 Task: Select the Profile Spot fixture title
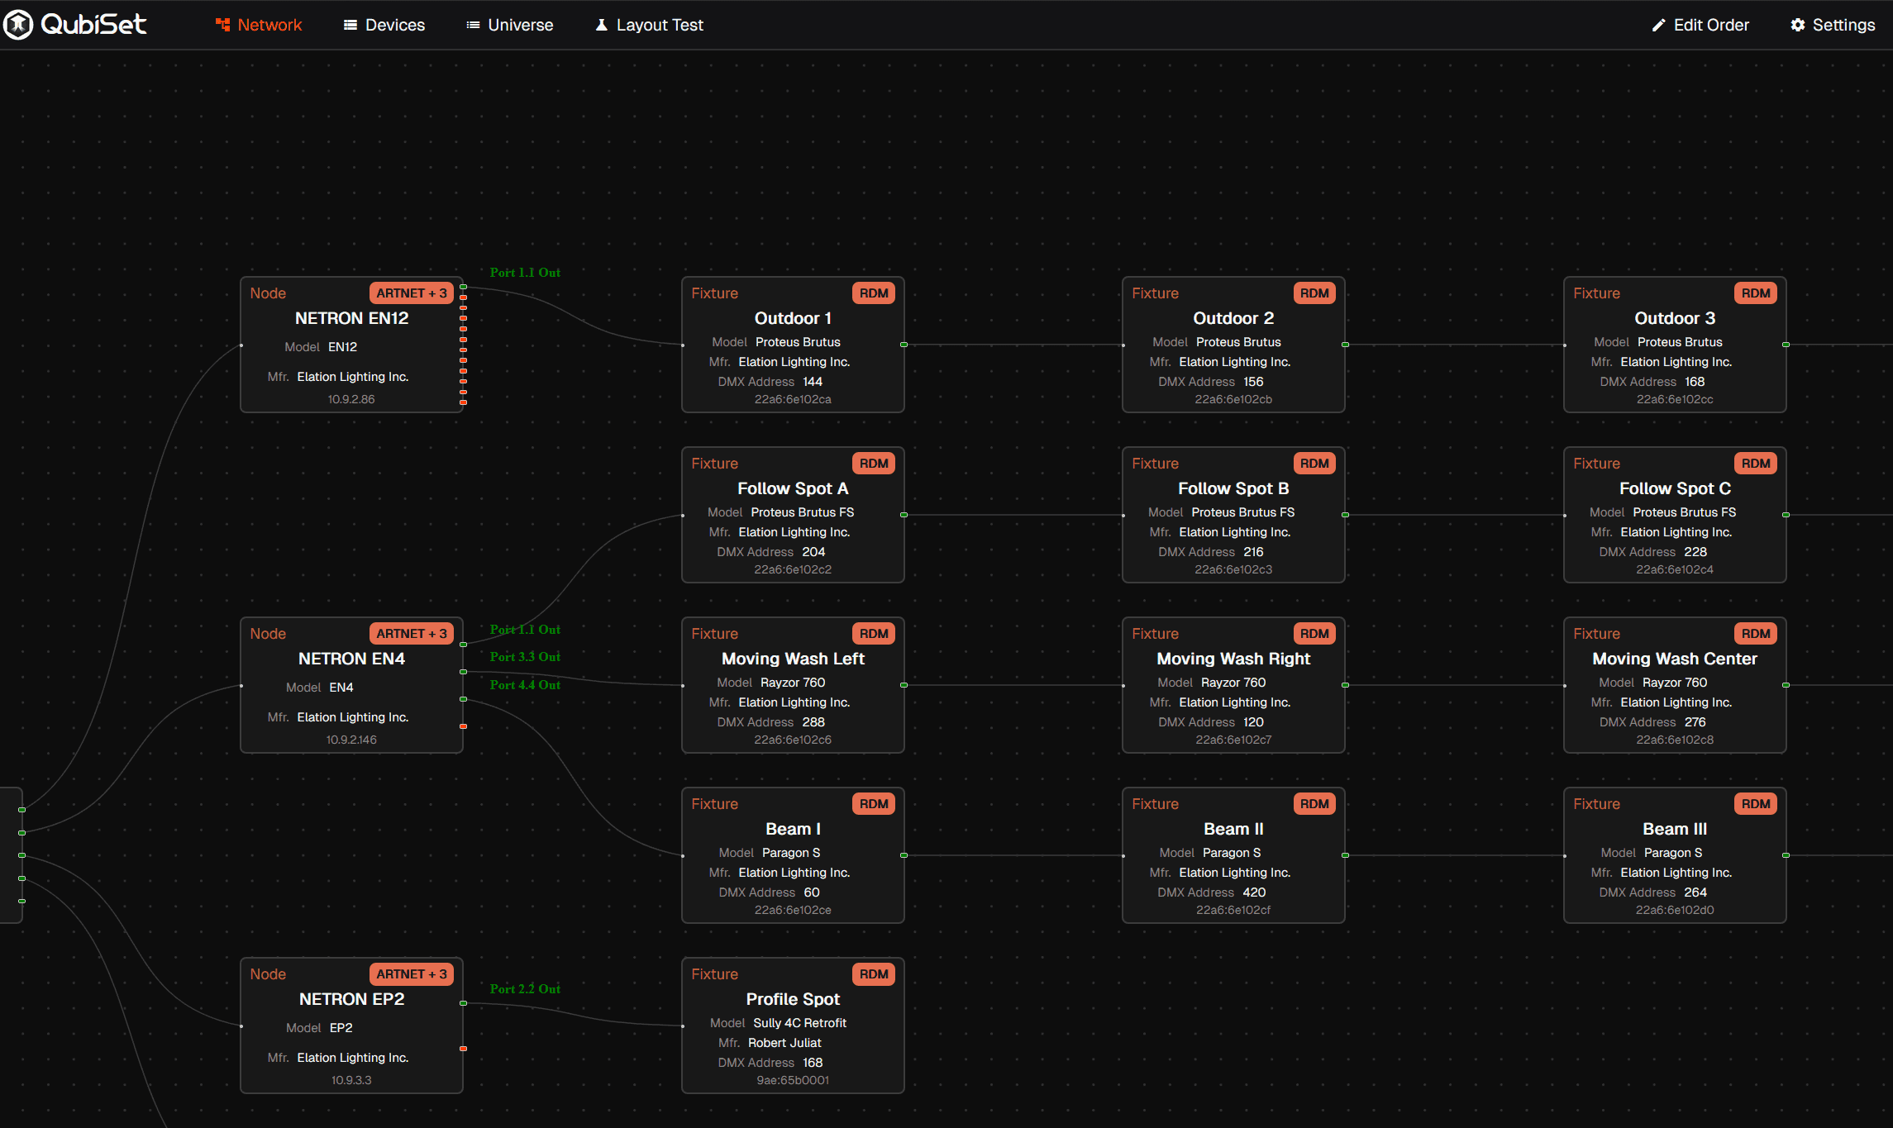793,999
